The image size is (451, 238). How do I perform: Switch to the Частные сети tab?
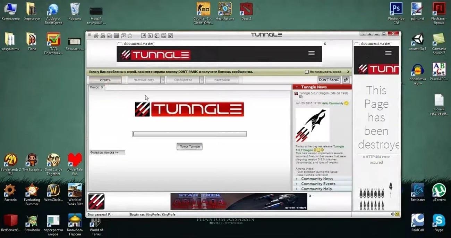(144, 80)
